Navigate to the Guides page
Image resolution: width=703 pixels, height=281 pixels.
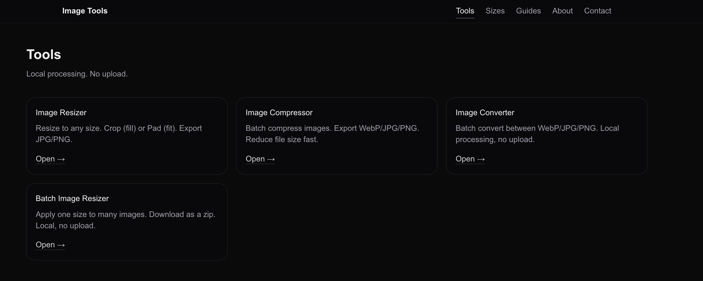coord(528,11)
